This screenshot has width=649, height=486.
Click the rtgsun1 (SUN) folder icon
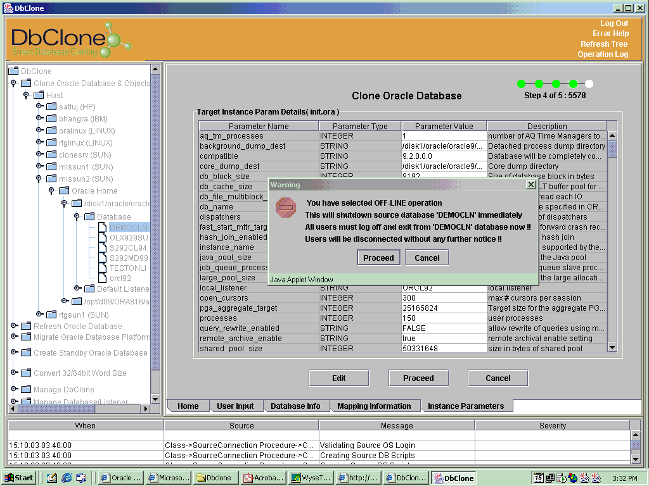point(51,315)
